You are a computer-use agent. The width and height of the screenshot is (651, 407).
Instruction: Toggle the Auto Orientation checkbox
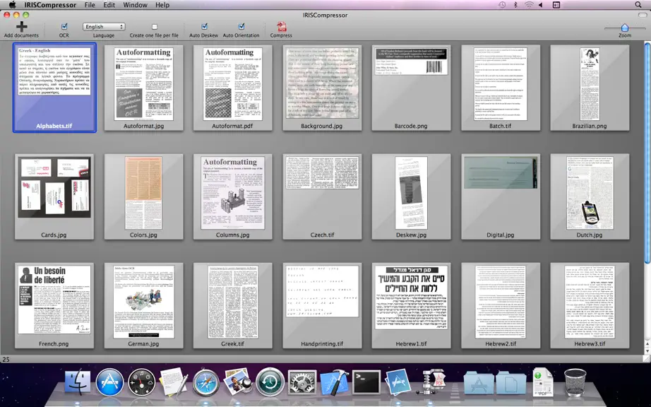click(x=241, y=27)
